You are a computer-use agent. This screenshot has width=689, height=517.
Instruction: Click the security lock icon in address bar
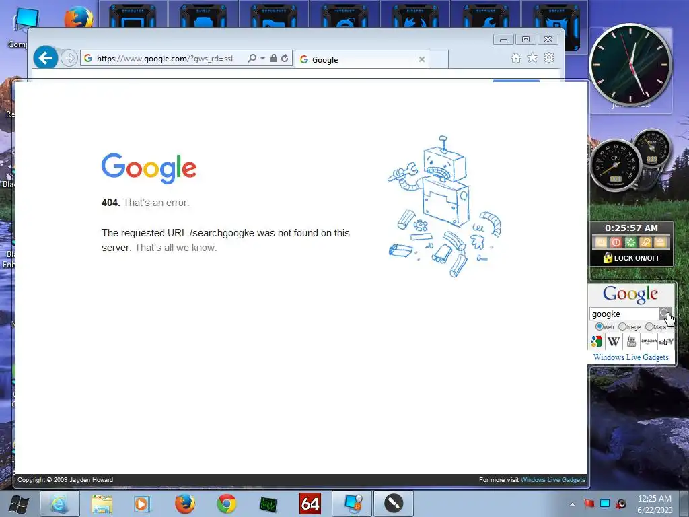tap(273, 58)
